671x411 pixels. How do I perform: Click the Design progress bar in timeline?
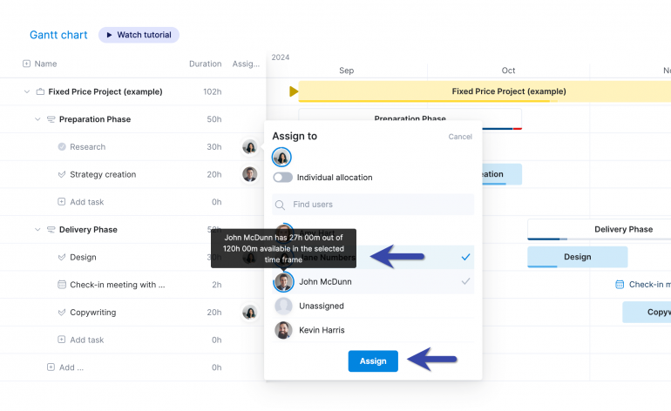[577, 257]
